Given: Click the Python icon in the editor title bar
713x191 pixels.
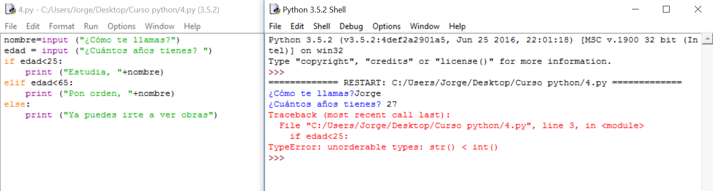Looking at the screenshot, I should coord(10,9).
